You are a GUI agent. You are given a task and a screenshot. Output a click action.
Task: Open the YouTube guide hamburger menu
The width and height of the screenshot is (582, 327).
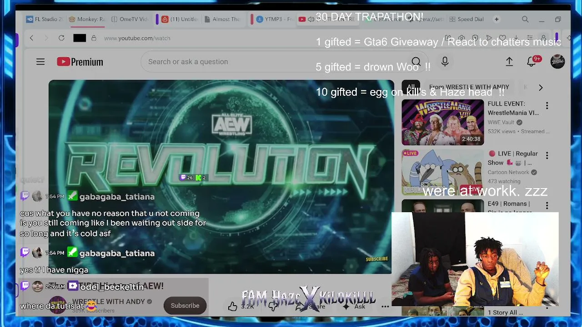[x=40, y=62]
